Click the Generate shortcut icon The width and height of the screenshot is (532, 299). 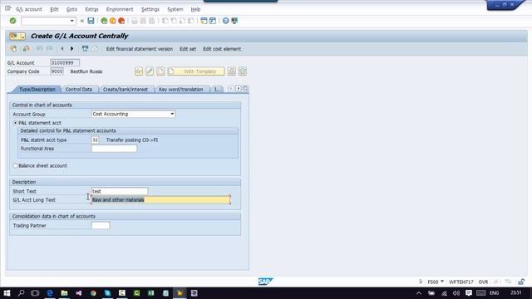tap(213, 21)
